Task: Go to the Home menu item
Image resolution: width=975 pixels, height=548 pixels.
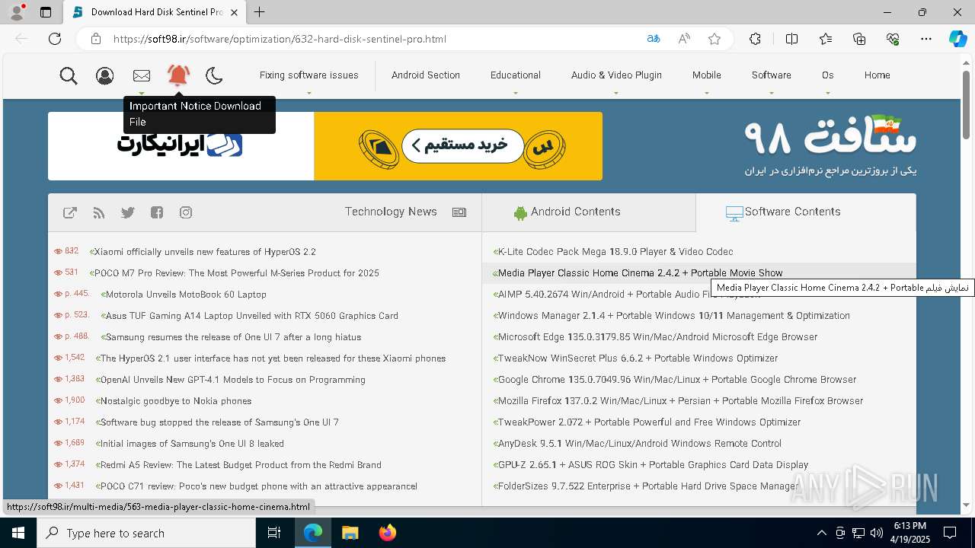Action: pyautogui.click(x=877, y=75)
